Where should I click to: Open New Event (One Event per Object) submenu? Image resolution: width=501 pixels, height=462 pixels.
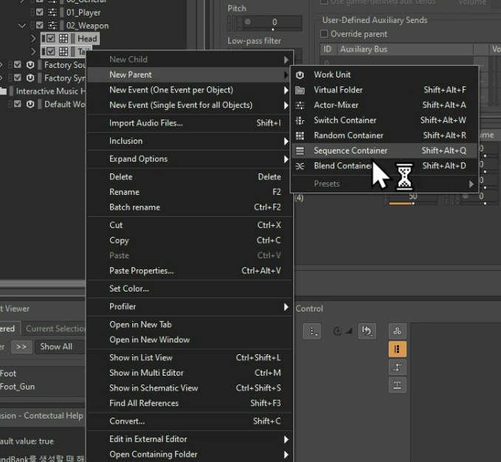pos(190,90)
